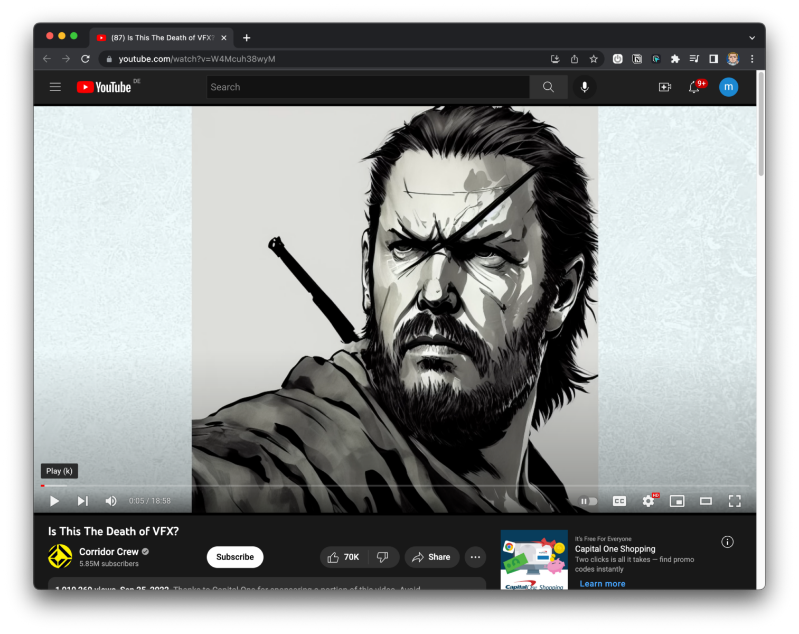
Task: Open the player settings gear
Action: pos(648,501)
